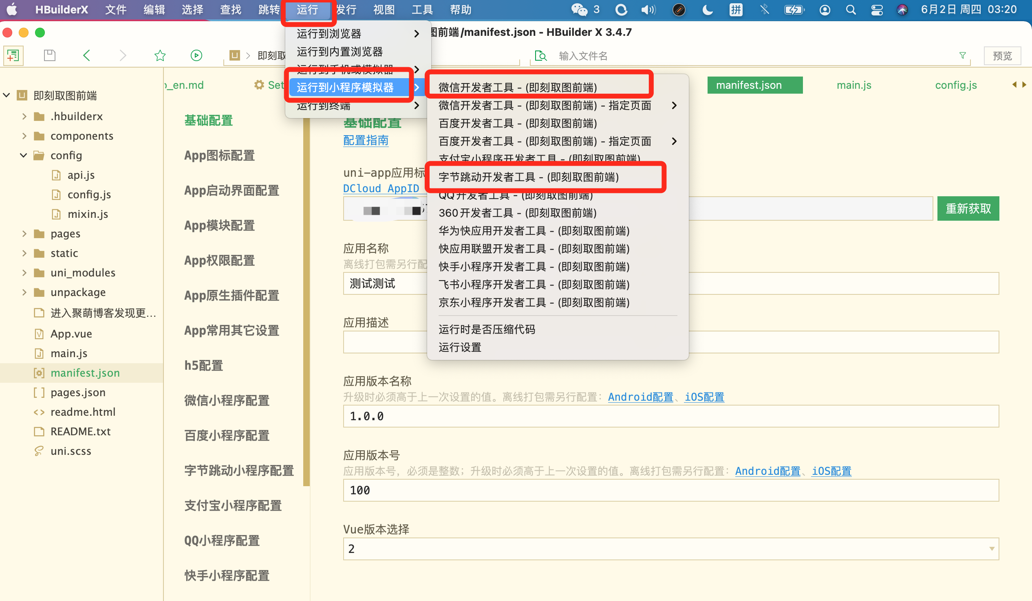
Task: Click the 重新获取 button
Action: click(968, 208)
